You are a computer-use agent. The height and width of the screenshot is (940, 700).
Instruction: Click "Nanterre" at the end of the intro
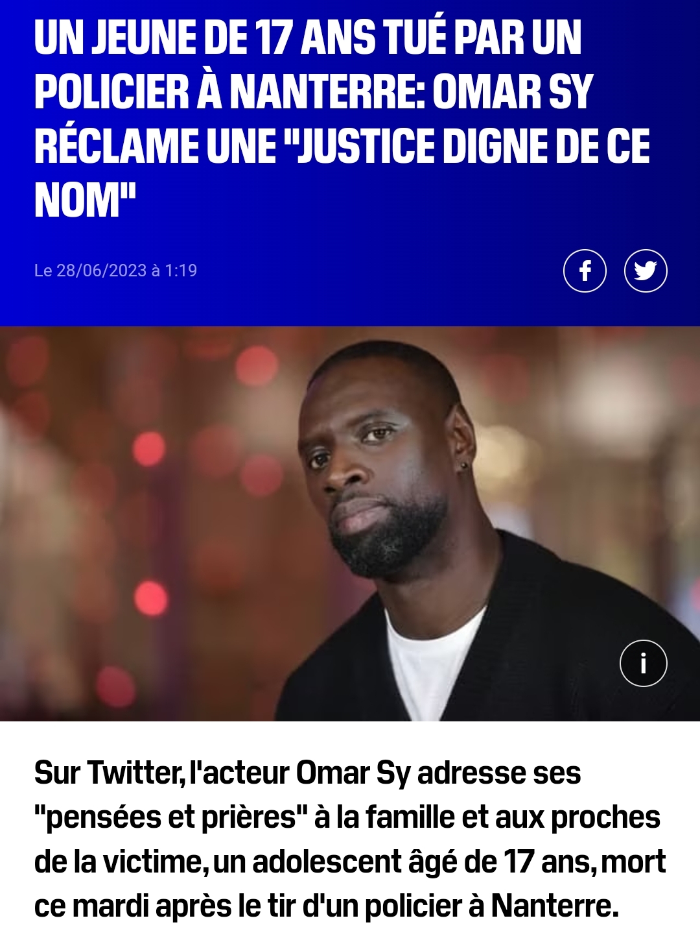554,906
